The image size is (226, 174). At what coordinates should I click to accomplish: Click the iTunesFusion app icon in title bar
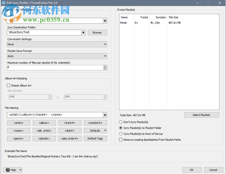[x=3, y=3]
